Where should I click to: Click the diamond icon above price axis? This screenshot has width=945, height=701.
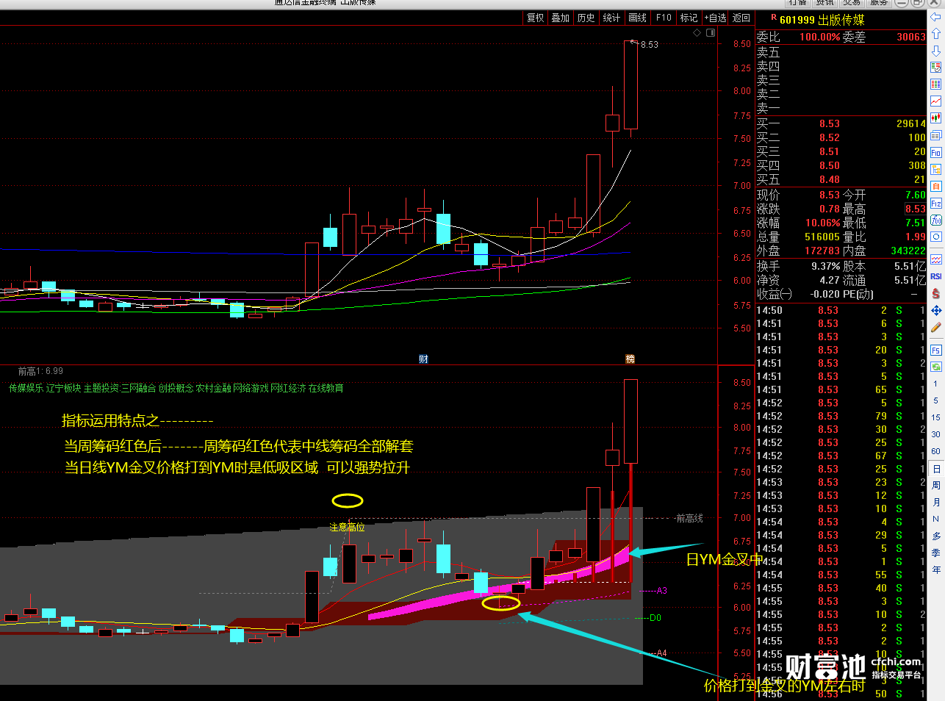[697, 33]
